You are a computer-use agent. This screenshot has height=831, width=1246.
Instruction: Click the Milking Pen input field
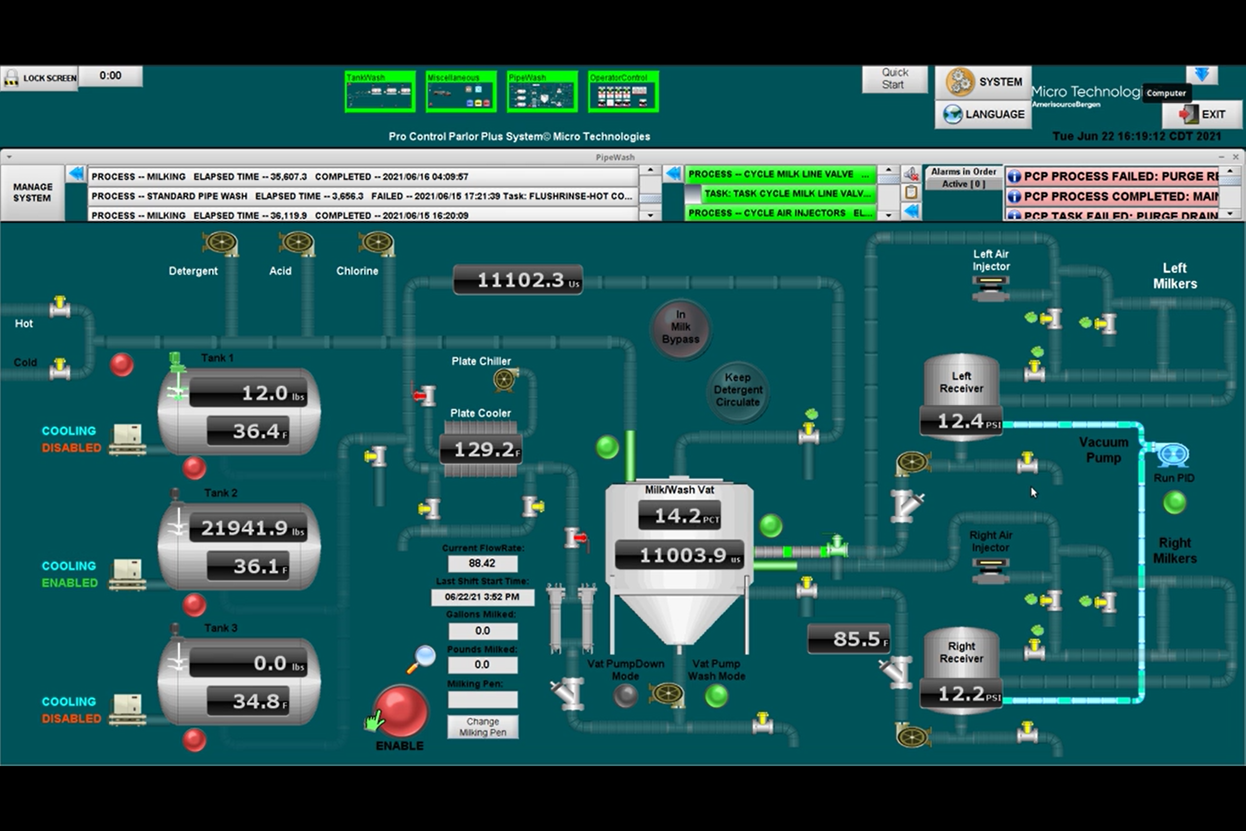[483, 699]
